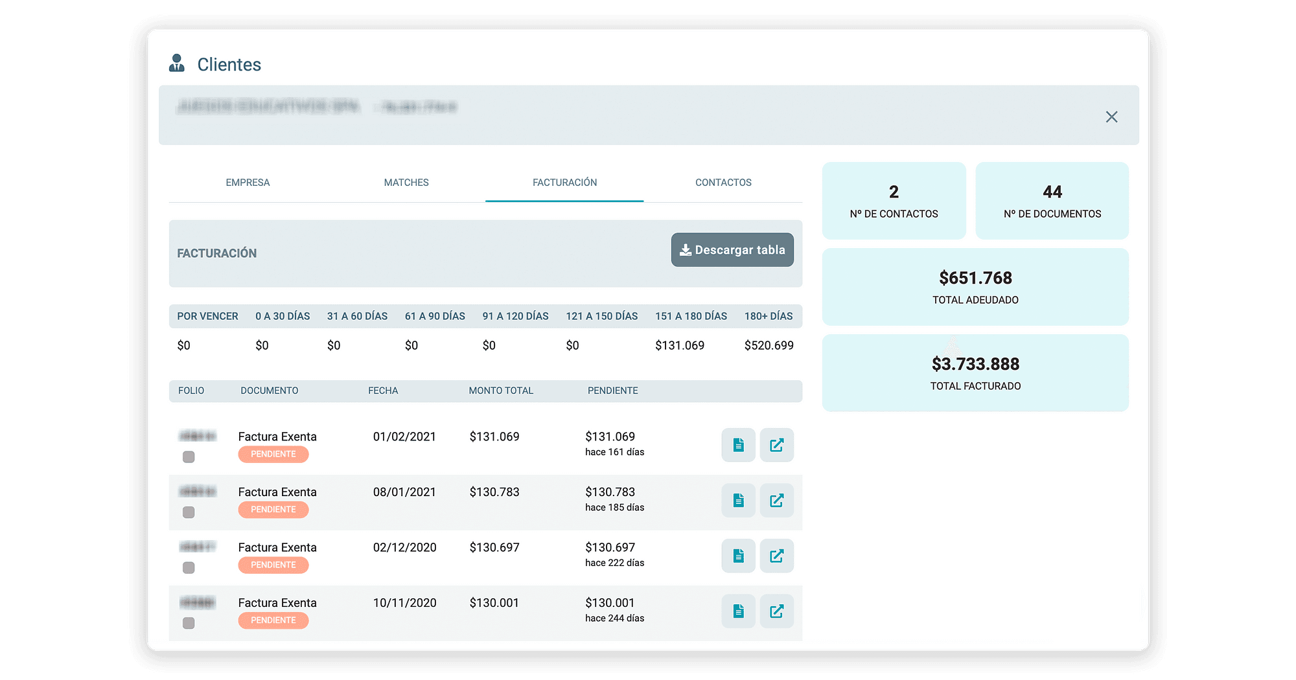Open document icon for 02/12/2020 invoice
Viewport: 1296px width, 680px height.
pos(738,556)
